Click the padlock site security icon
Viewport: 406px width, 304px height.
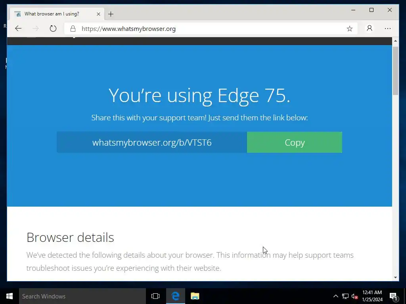click(x=73, y=28)
